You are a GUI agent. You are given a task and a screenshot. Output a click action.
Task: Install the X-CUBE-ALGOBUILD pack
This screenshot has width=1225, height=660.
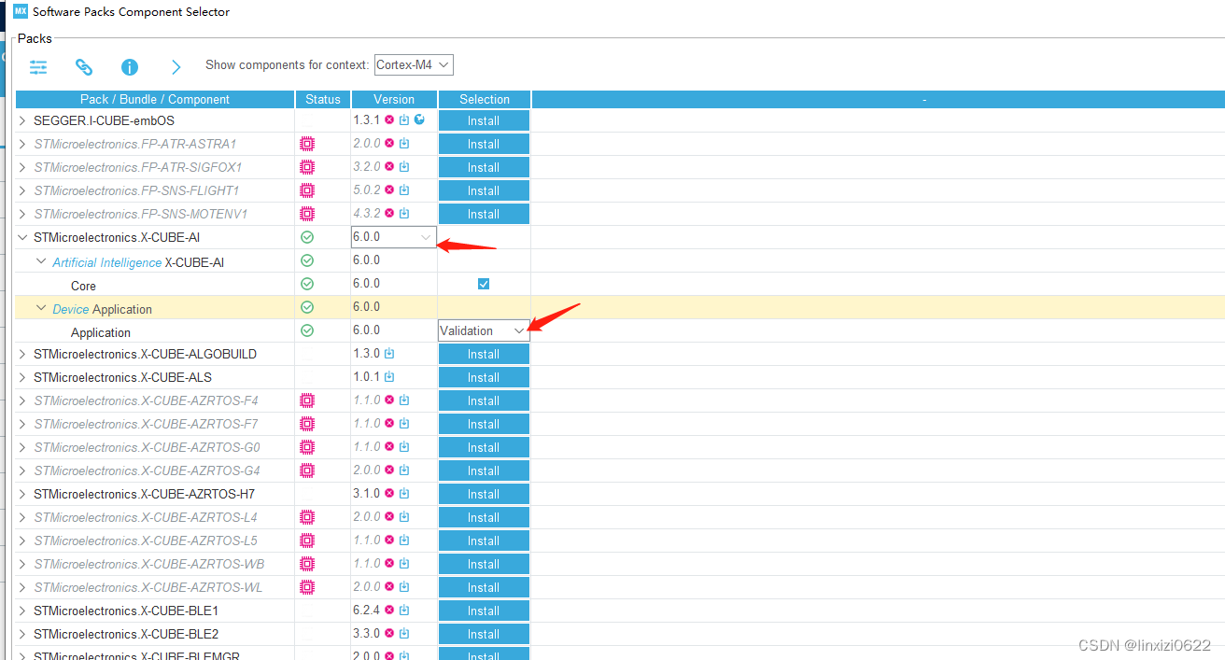[484, 354]
